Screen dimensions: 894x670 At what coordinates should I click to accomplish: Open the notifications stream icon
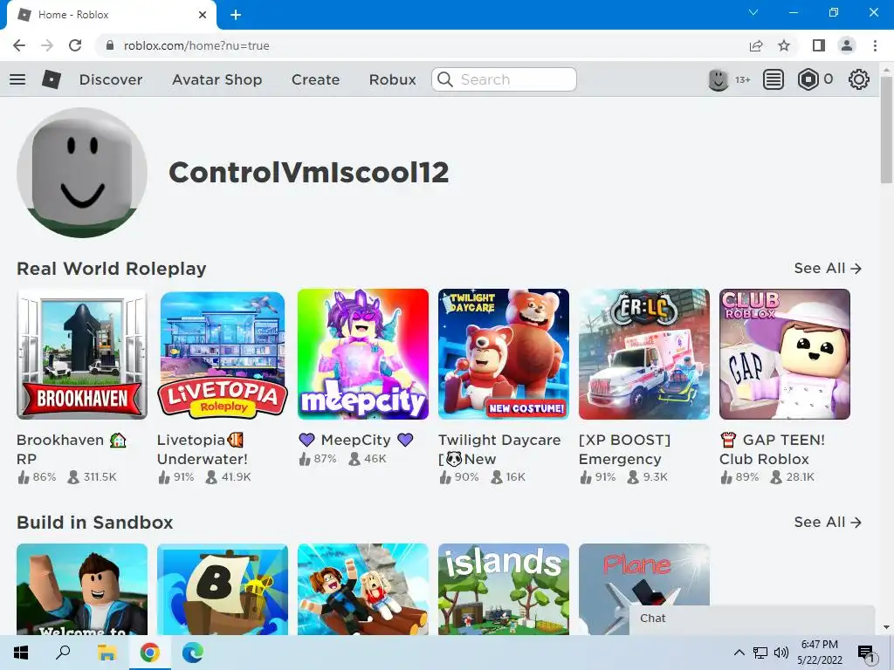pyautogui.click(x=774, y=79)
